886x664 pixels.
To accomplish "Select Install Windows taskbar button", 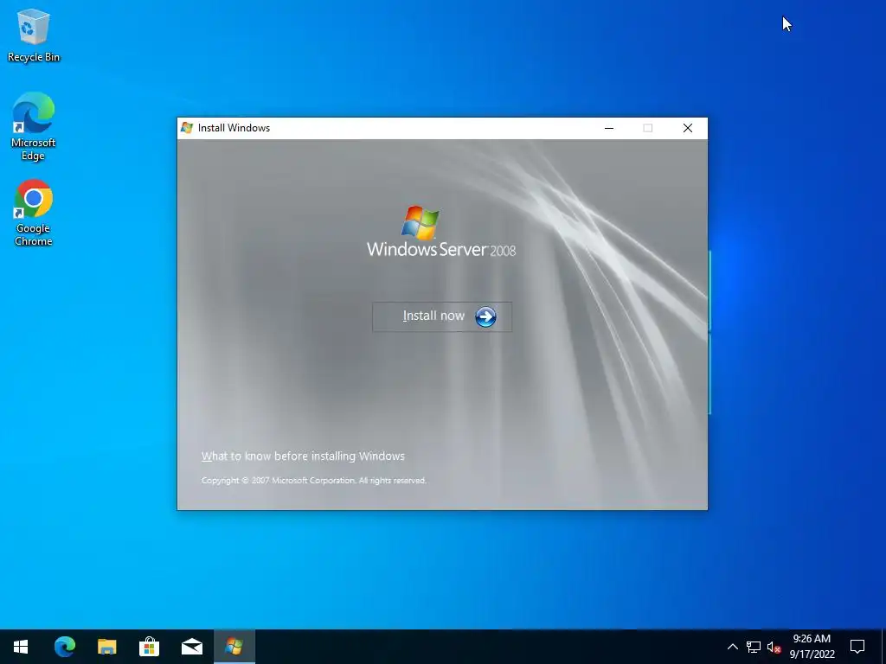I will coord(234,647).
